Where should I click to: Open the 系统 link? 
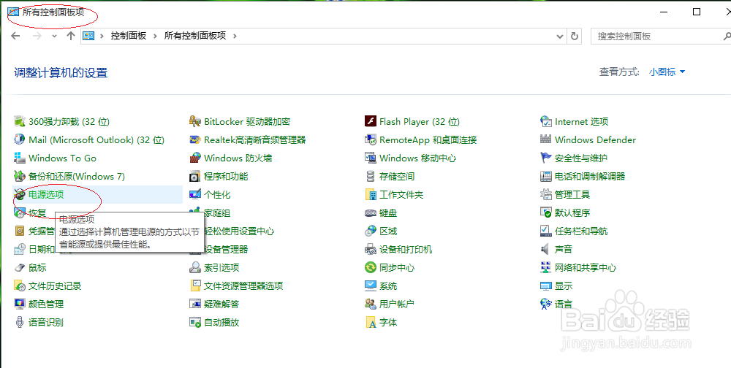(388, 286)
